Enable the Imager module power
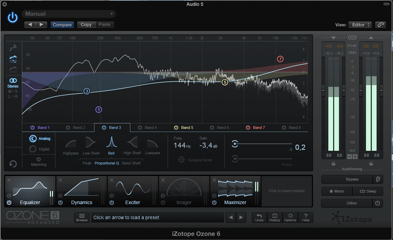 coord(163,202)
